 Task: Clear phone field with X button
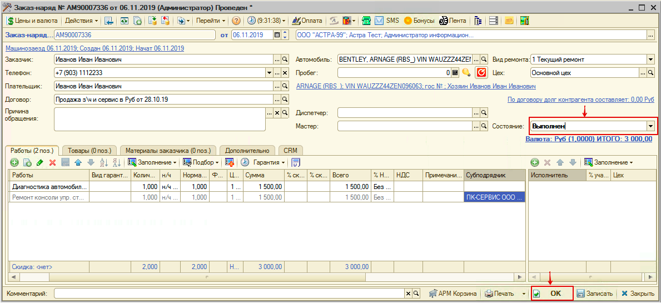click(x=285, y=73)
